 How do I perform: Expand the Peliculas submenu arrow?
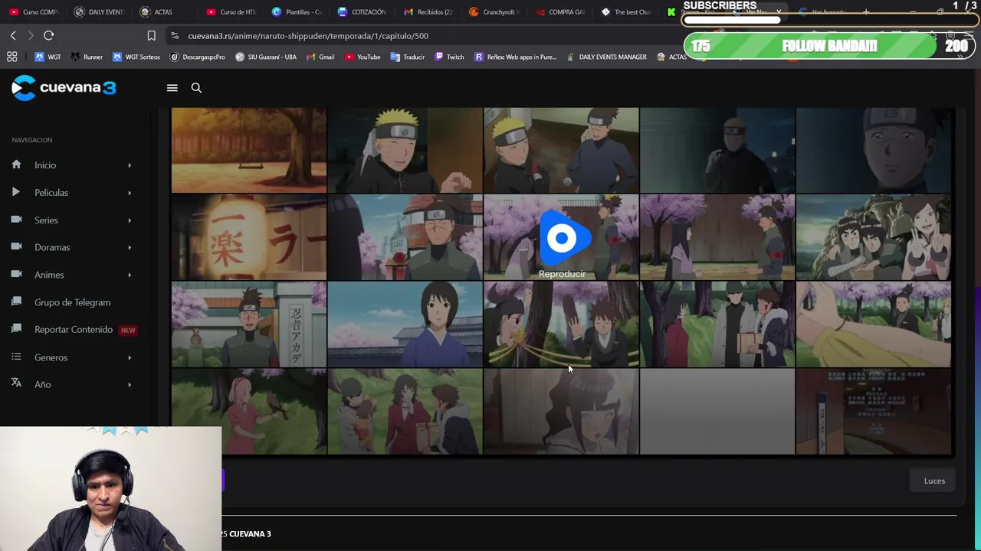pyautogui.click(x=130, y=193)
